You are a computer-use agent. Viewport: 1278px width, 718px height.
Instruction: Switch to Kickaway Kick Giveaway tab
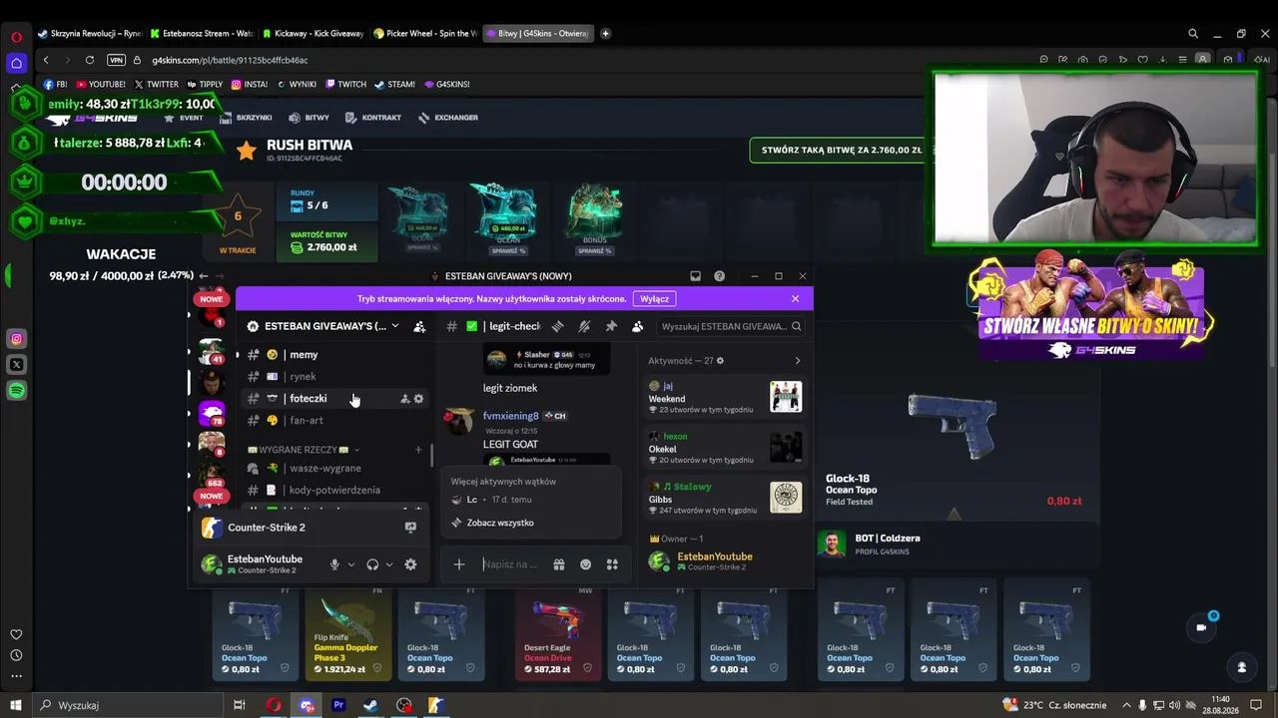pos(314,34)
